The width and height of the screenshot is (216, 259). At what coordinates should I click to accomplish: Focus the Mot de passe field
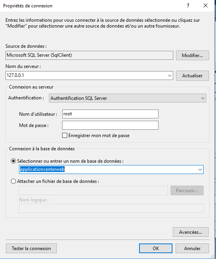click(110, 125)
